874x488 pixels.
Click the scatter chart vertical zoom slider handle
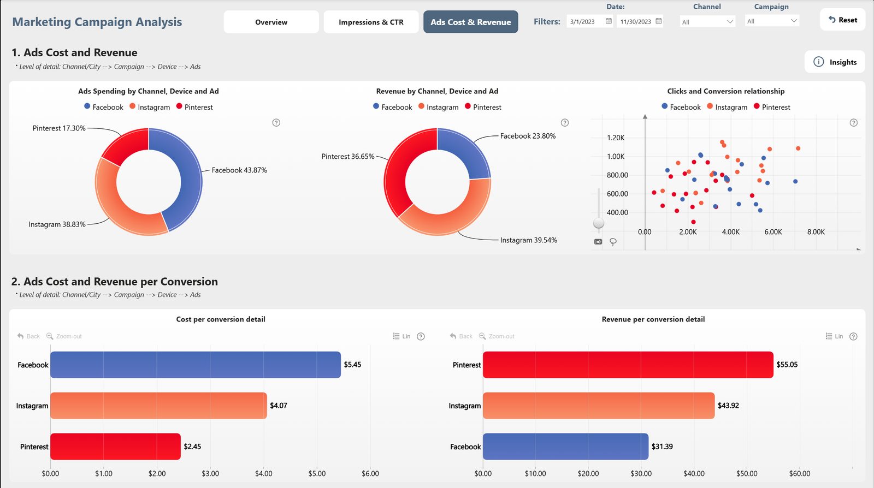599,223
